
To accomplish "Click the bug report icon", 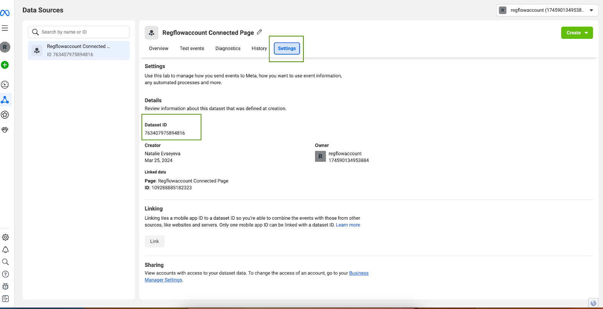I will pyautogui.click(x=5, y=286).
